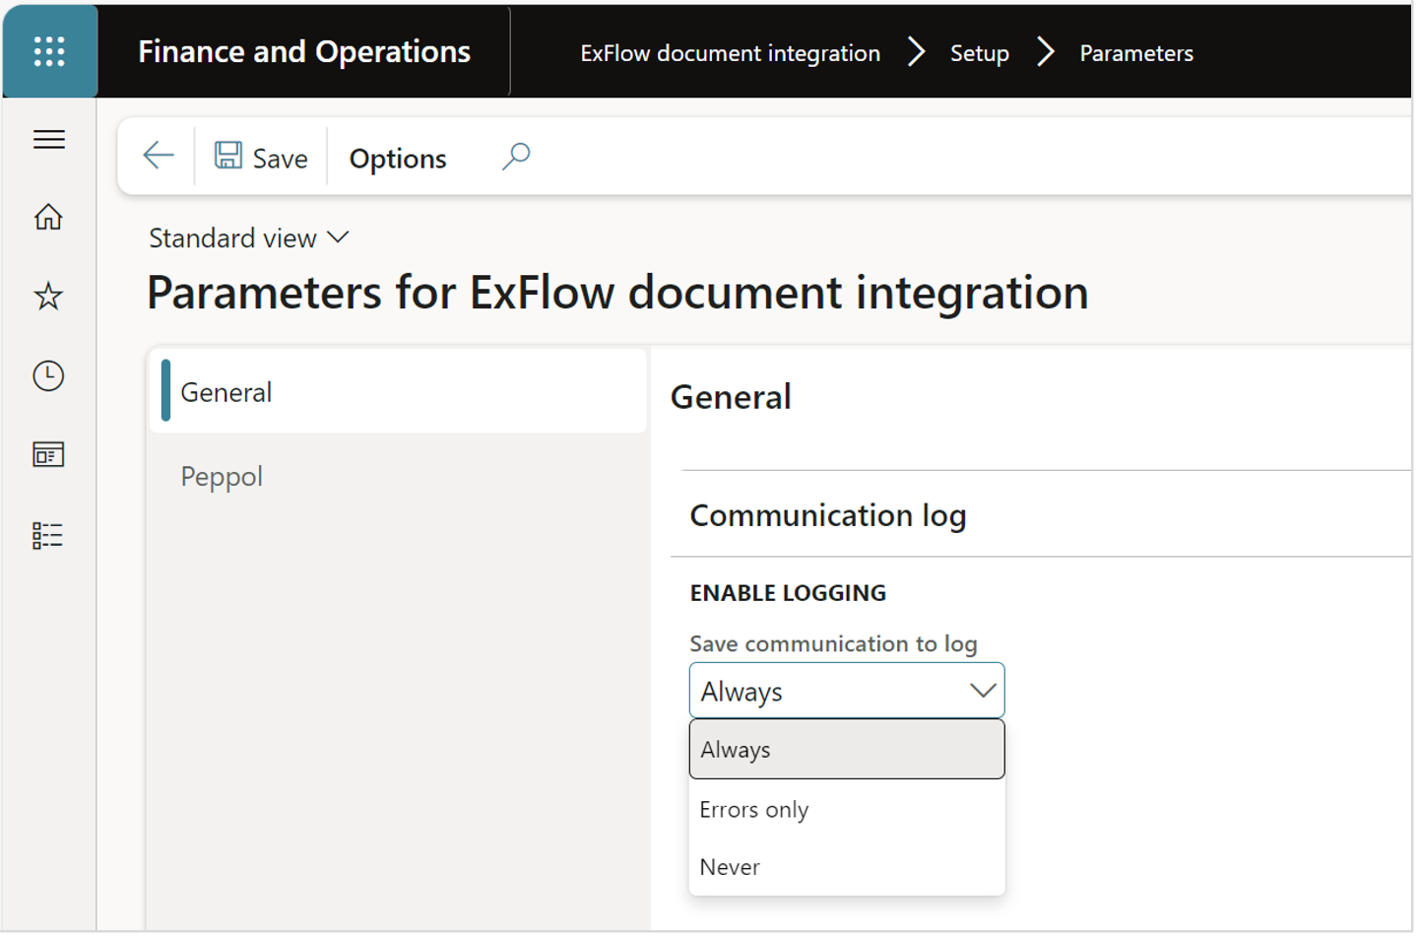Click the General section heading

(x=731, y=397)
